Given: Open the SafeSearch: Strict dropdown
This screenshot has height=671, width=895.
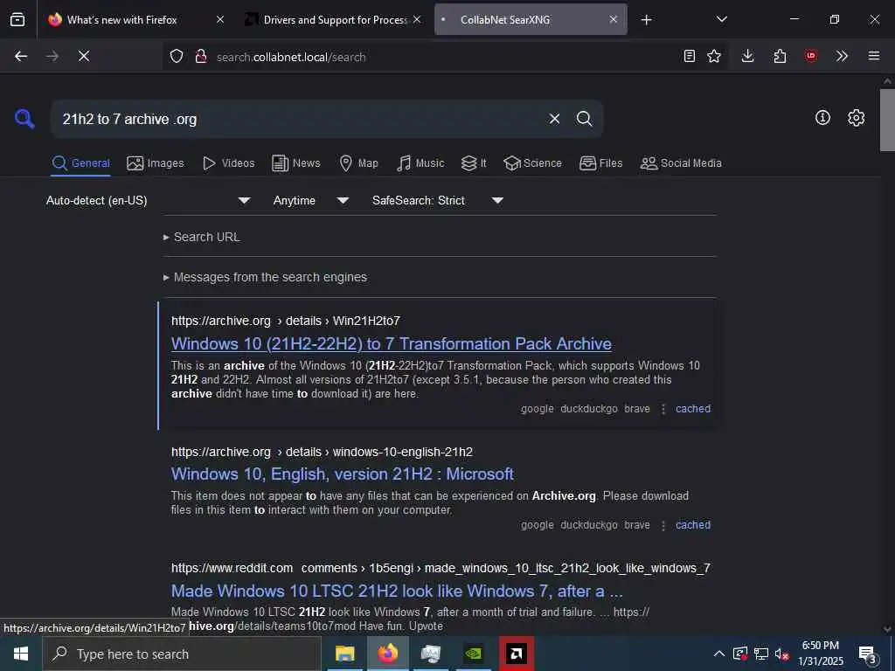Looking at the screenshot, I should coord(438,201).
